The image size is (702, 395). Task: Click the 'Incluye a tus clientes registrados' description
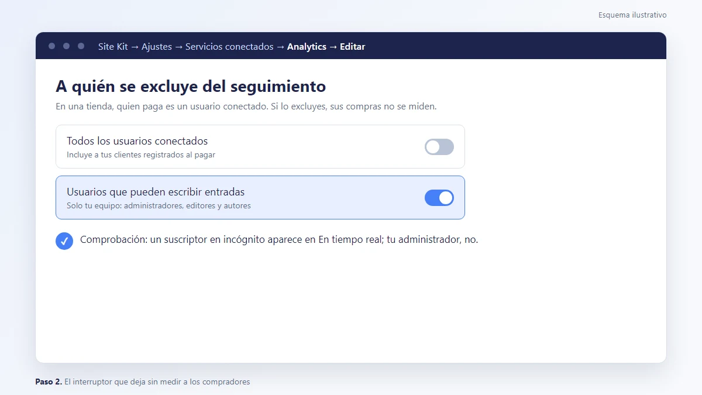141,155
